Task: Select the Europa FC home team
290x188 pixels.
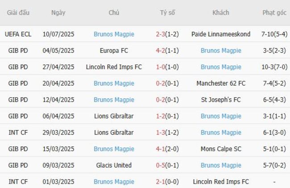Action: click(114, 50)
